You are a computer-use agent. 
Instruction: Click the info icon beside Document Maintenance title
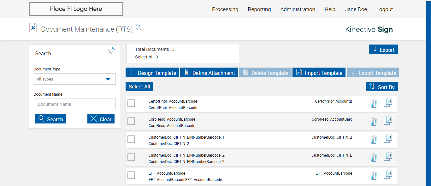(x=139, y=27)
